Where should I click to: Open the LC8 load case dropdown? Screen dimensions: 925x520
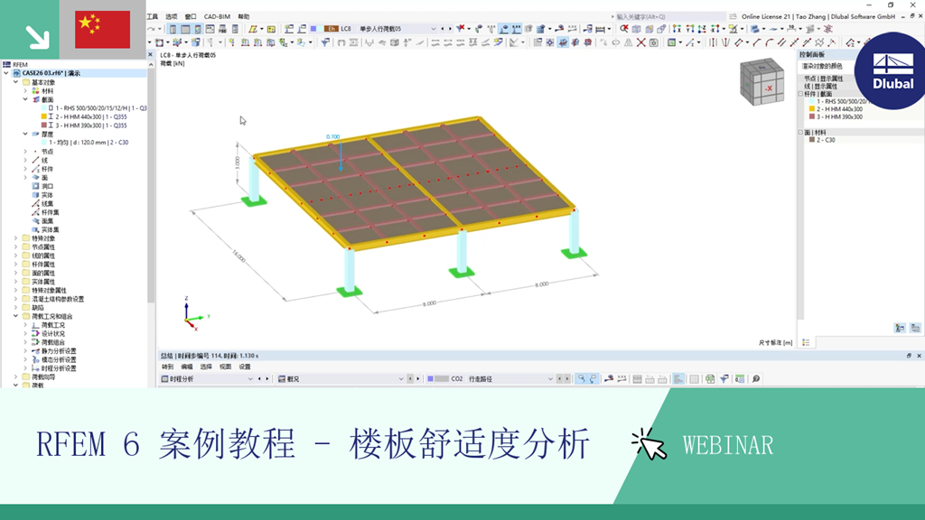[x=433, y=28]
